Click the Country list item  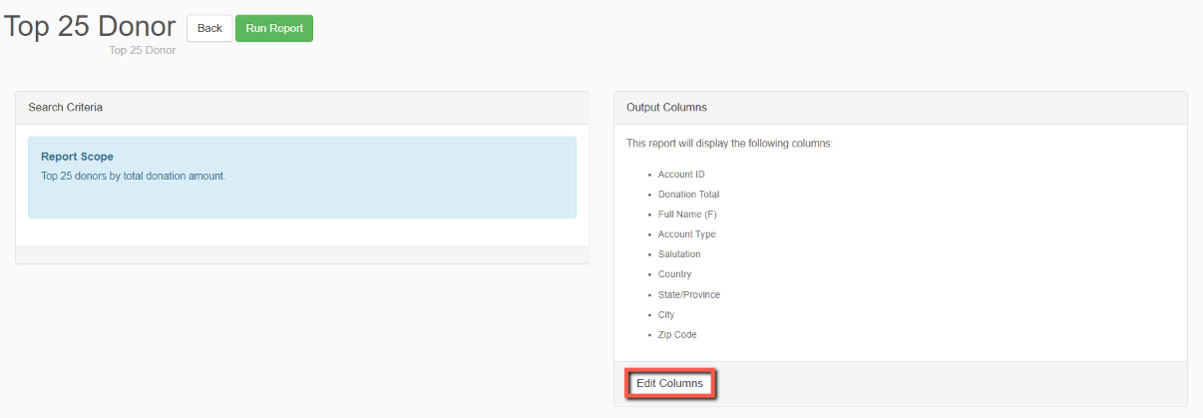coord(675,274)
